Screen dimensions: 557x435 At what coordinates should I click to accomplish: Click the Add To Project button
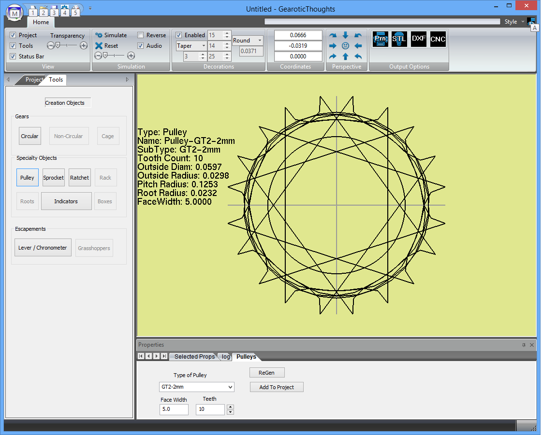277,387
